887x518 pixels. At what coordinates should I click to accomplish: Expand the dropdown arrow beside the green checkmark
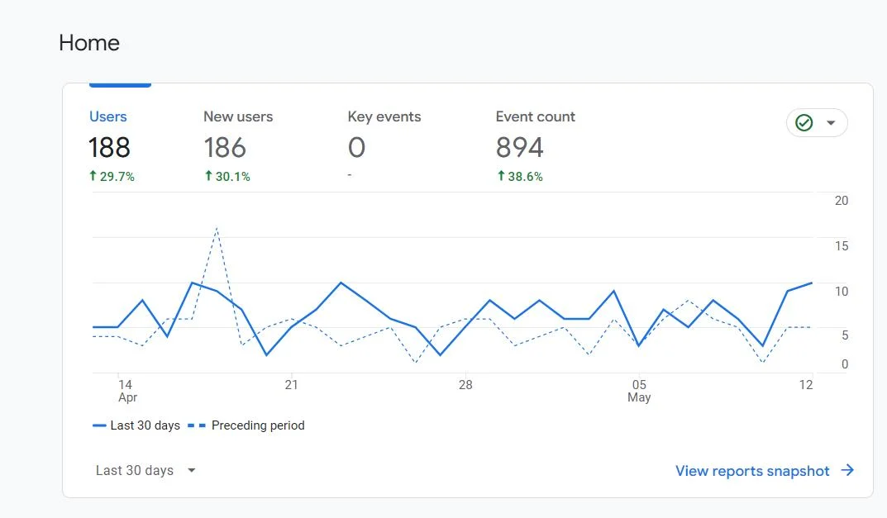point(831,123)
